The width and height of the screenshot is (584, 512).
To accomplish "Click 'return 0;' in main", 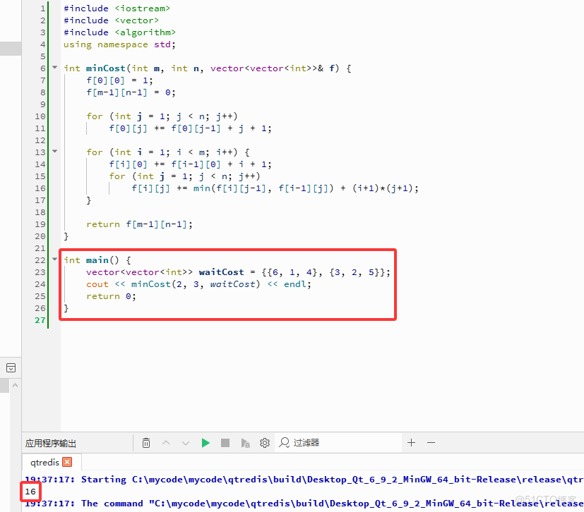I will pos(111,296).
